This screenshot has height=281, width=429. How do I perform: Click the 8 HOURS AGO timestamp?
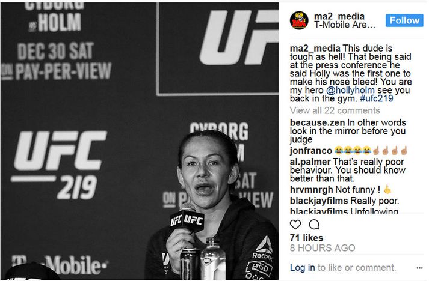[x=323, y=248]
